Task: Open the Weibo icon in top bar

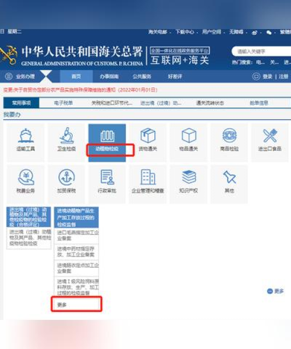Action: pyautogui.click(x=254, y=33)
